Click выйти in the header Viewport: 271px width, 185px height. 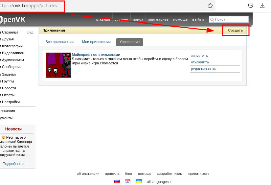tap(198, 19)
